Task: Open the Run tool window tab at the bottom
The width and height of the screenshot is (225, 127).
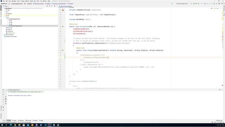Action: 9,121
